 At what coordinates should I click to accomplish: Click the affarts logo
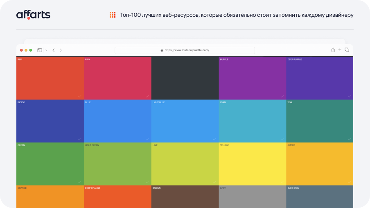point(33,15)
